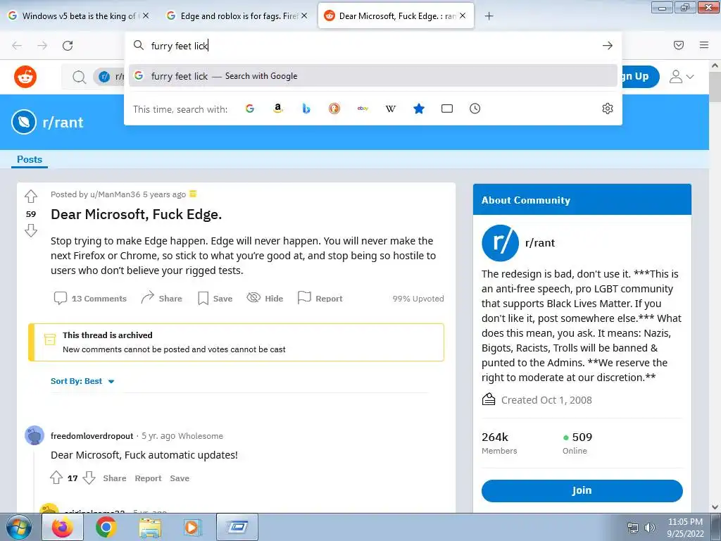Click the Sign Up button
Image resolution: width=721 pixels, height=541 pixels.
point(639,76)
